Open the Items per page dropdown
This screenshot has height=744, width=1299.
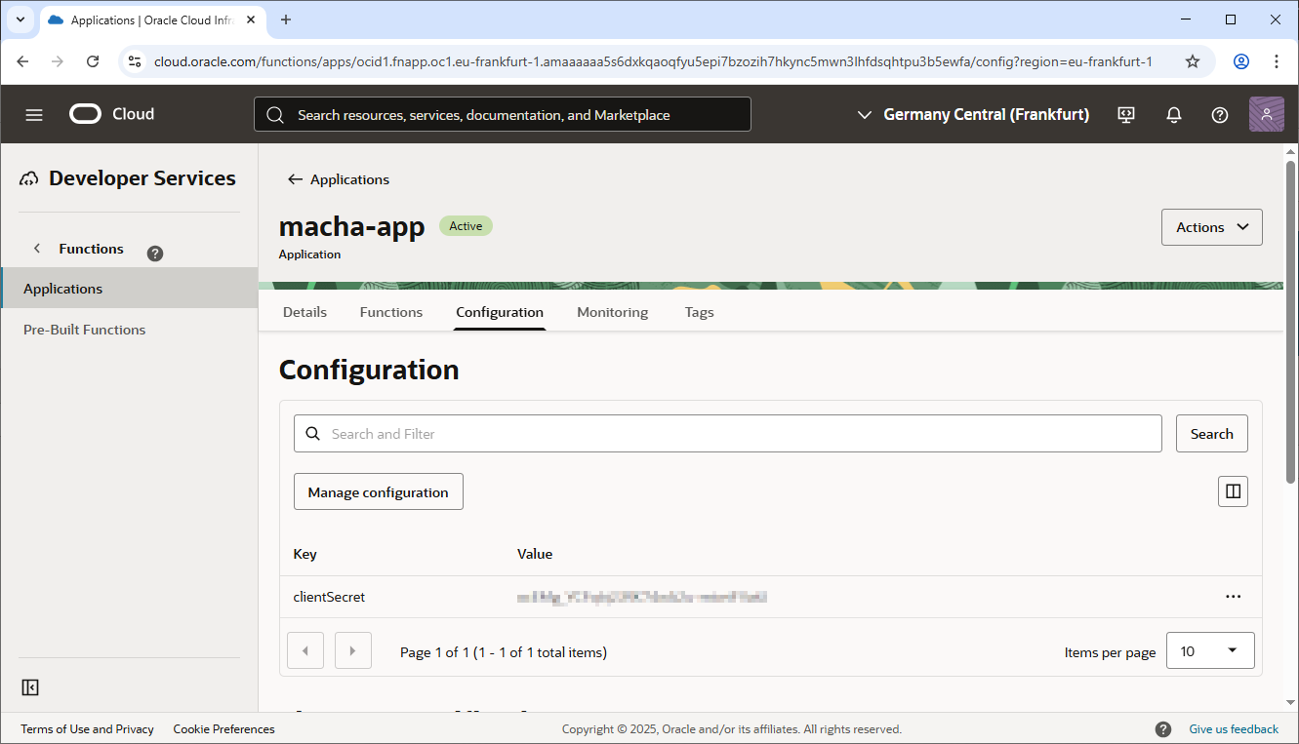point(1209,650)
